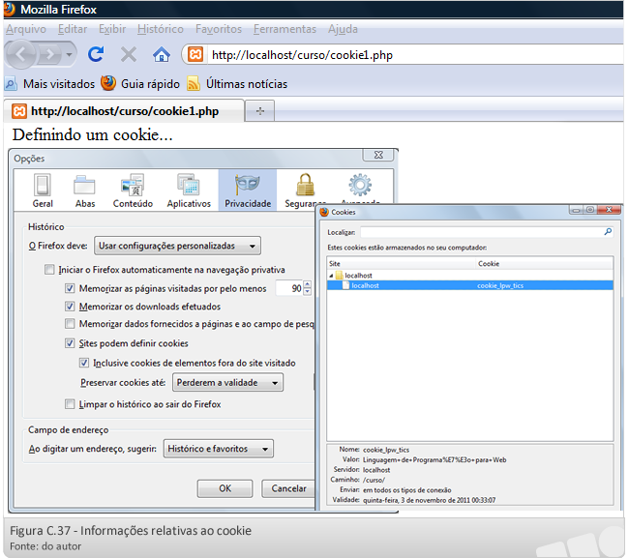Open a new tab with plus button
This screenshot has height=558, width=629.
pyautogui.click(x=260, y=110)
